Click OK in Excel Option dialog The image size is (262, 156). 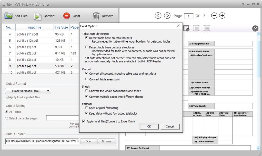[x=149, y=127]
